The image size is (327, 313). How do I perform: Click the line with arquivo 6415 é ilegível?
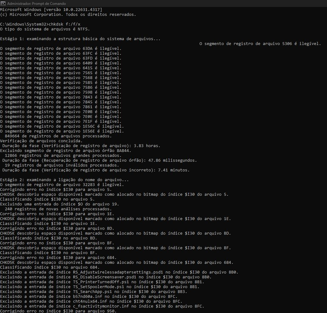tap(61, 68)
